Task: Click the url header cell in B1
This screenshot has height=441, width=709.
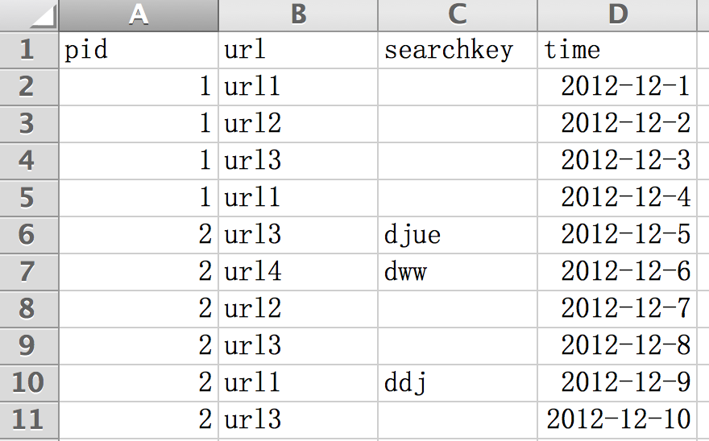Action: 298,50
